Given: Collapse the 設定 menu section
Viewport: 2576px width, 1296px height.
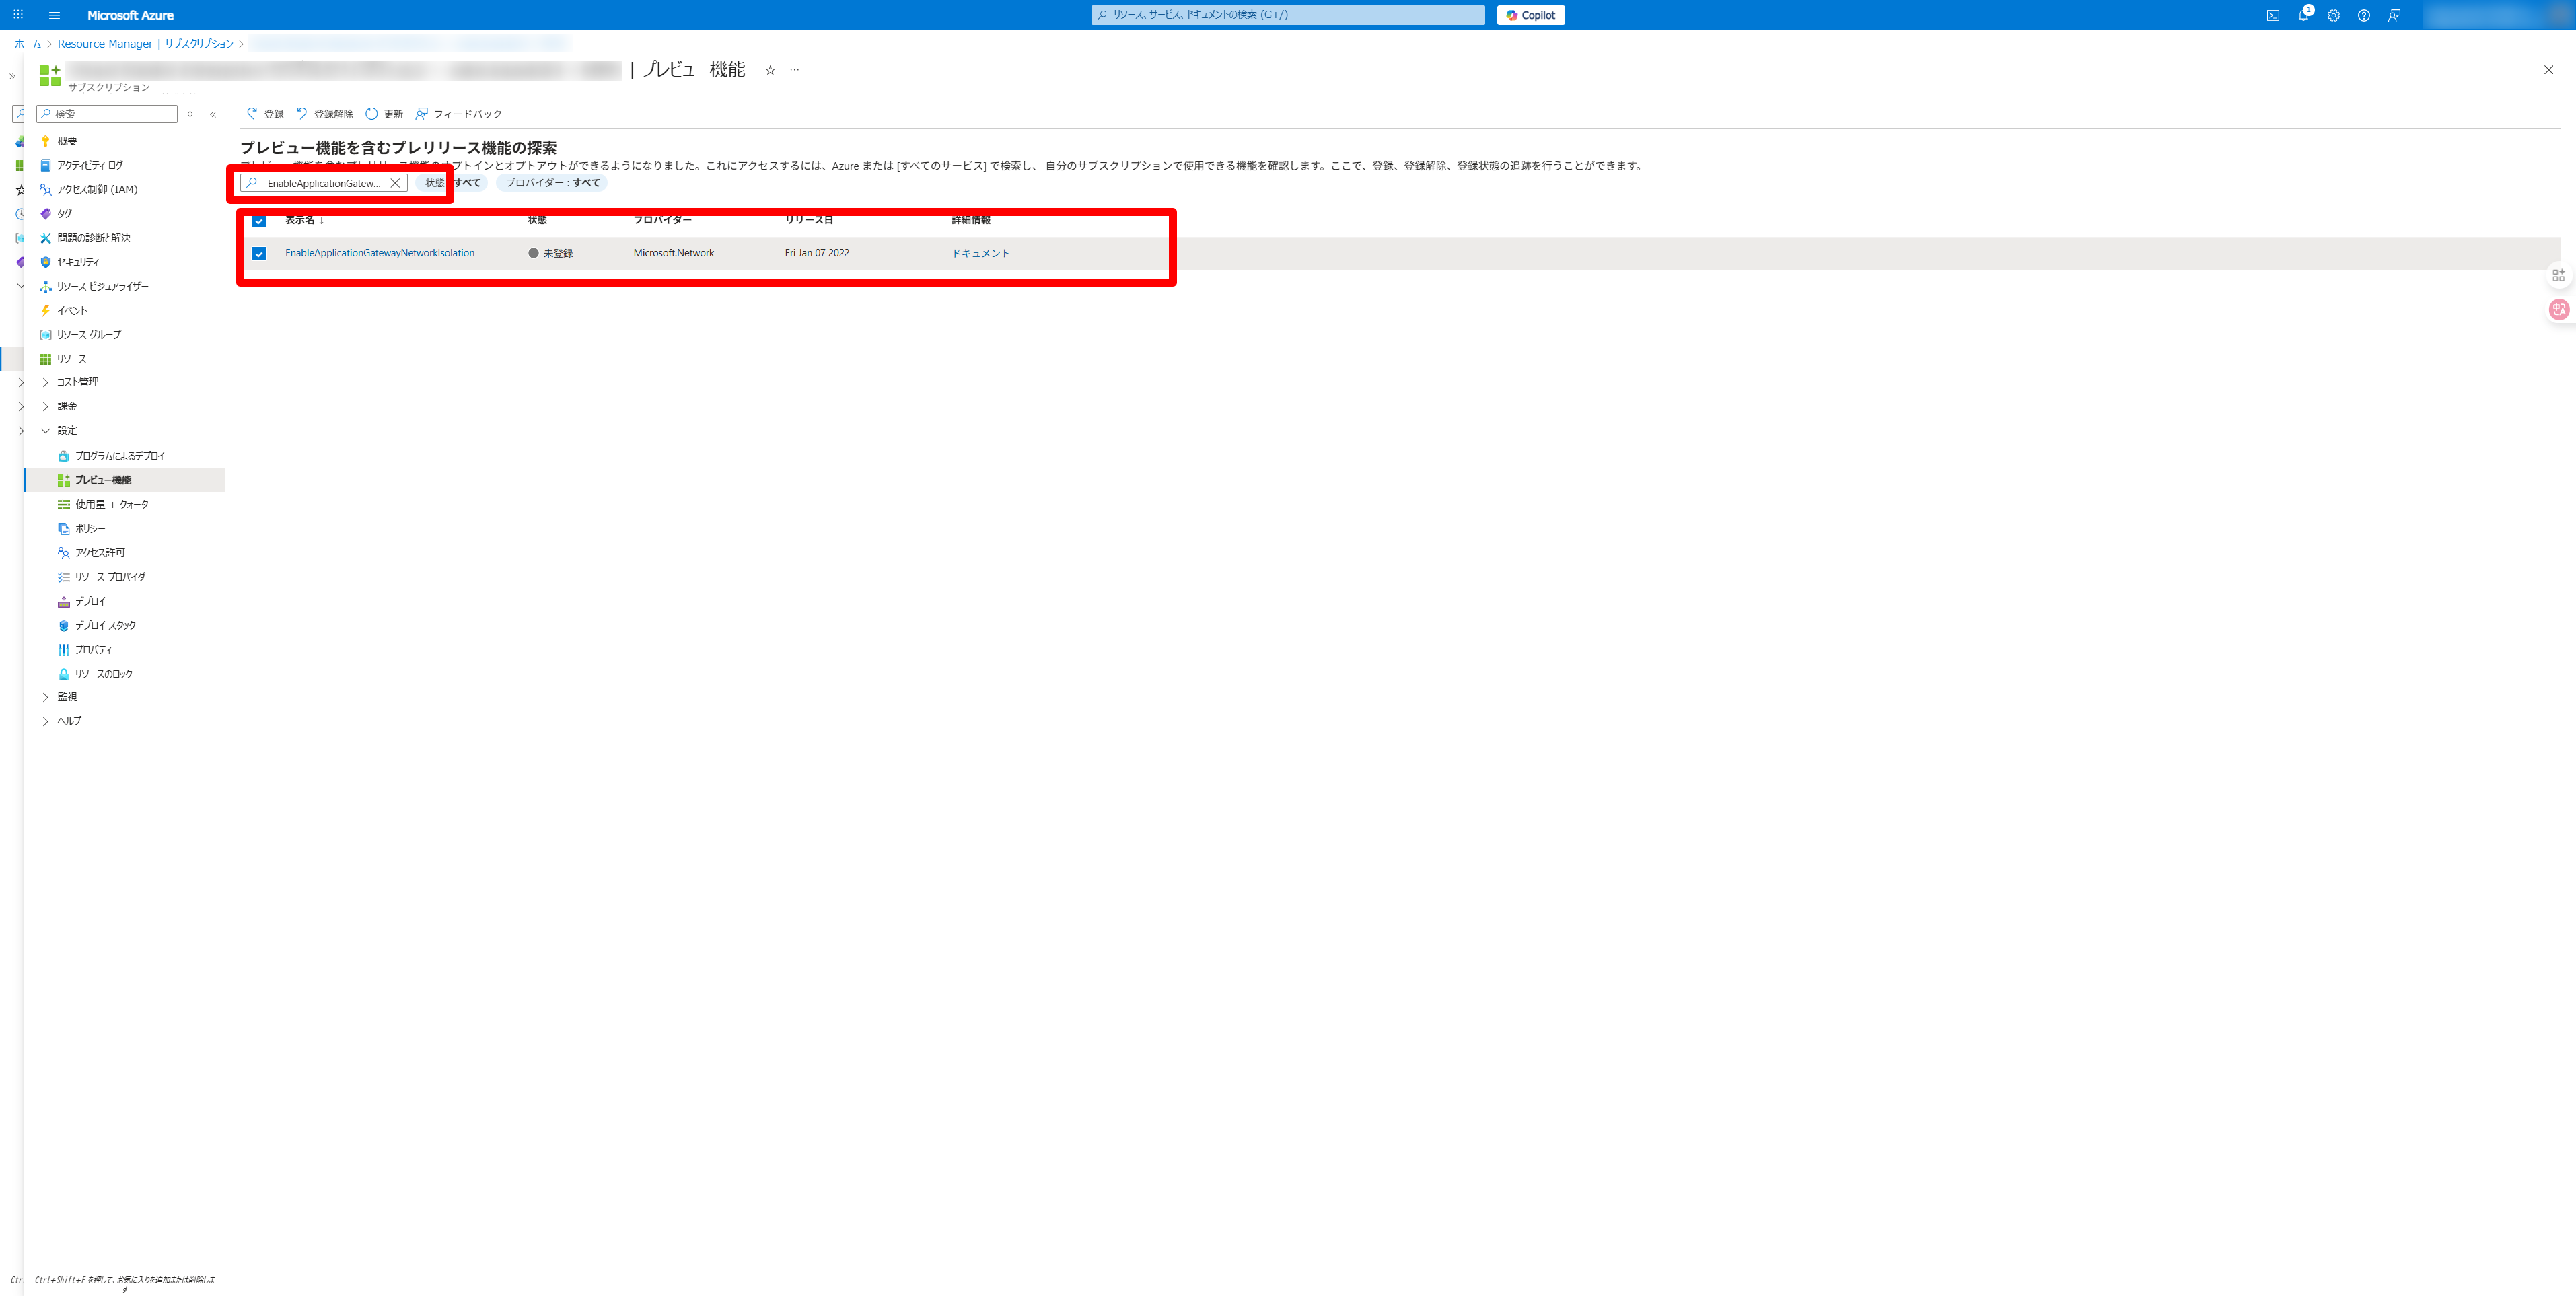Looking at the screenshot, I should 45,431.
